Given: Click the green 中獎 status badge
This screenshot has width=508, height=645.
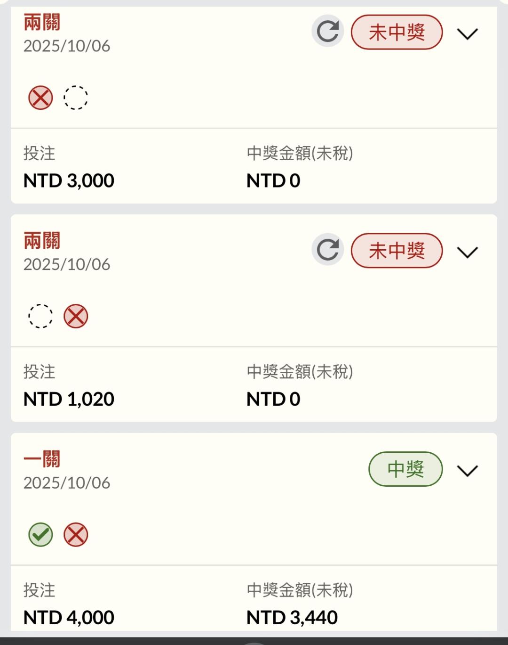Looking at the screenshot, I should pyautogui.click(x=405, y=469).
